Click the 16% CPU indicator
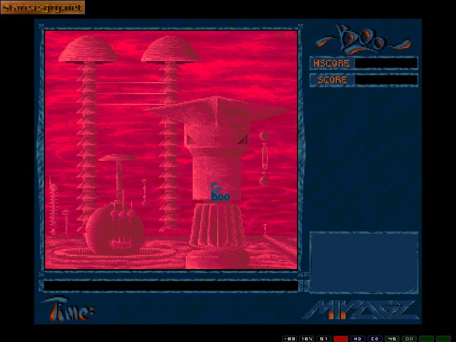 point(307,339)
